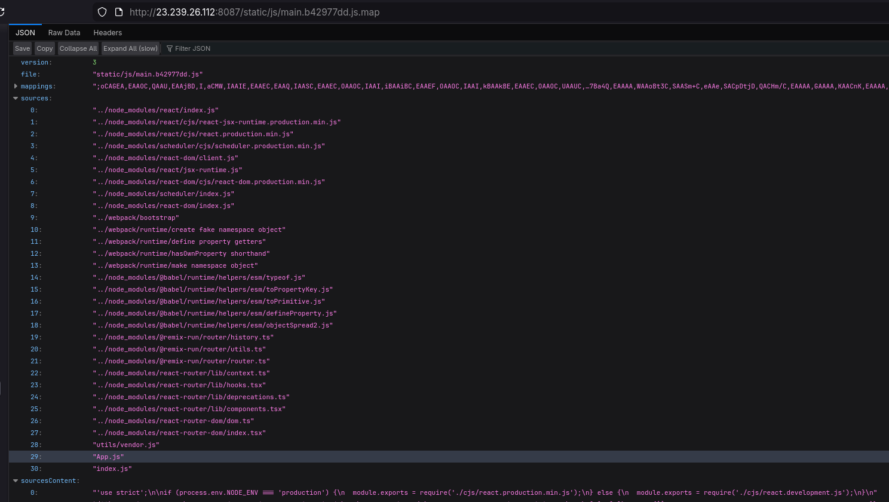Click the page info icon beside the URL

click(x=118, y=12)
